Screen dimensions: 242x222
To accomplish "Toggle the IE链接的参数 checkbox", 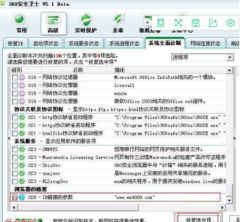I will [x=15, y=198].
